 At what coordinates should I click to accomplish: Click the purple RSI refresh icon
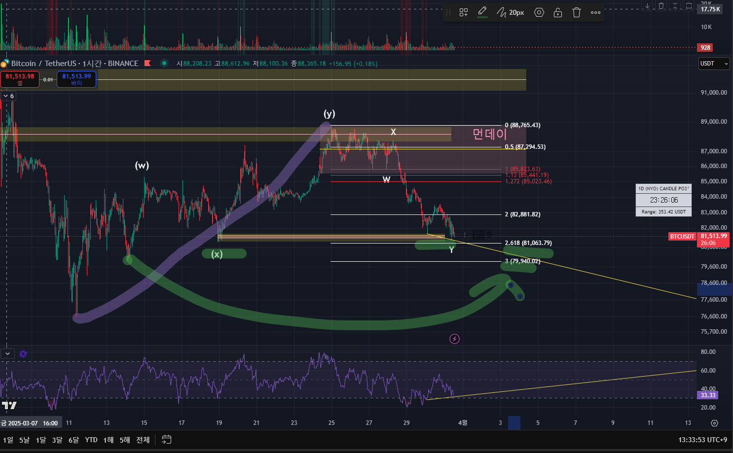[x=23, y=354]
